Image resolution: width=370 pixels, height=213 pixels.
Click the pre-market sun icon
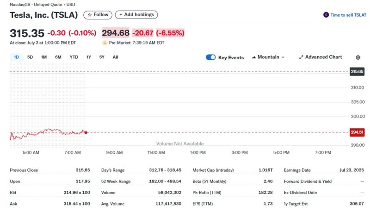pos(105,43)
